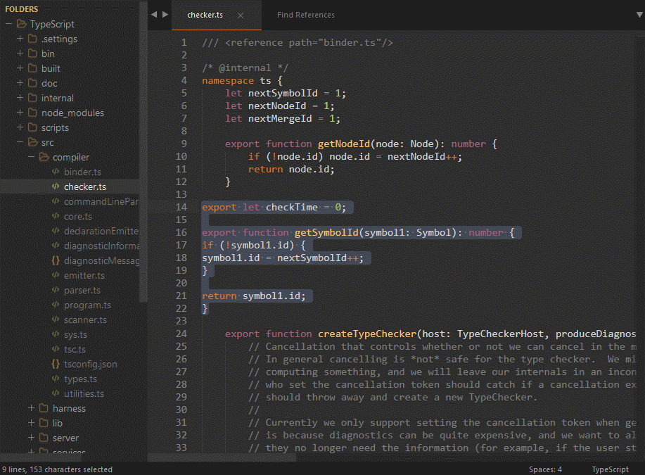The width and height of the screenshot is (645, 475).
Task: Switch to the Find References tab
Action: point(305,15)
